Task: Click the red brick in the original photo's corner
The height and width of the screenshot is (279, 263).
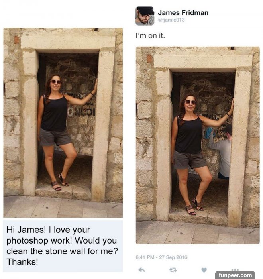Action: click(x=16, y=40)
